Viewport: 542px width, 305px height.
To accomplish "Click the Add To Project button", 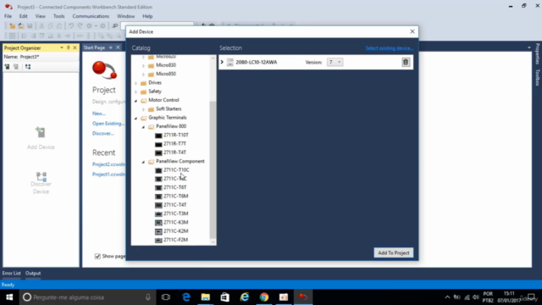I will [393, 252].
